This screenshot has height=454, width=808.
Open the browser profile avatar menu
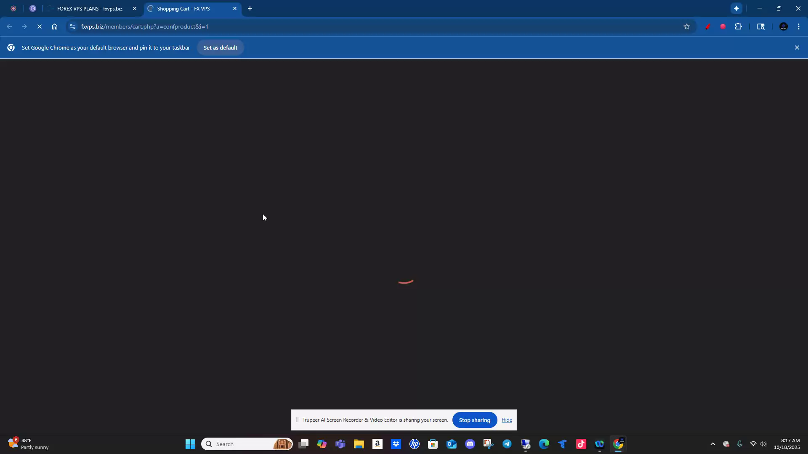click(783, 26)
